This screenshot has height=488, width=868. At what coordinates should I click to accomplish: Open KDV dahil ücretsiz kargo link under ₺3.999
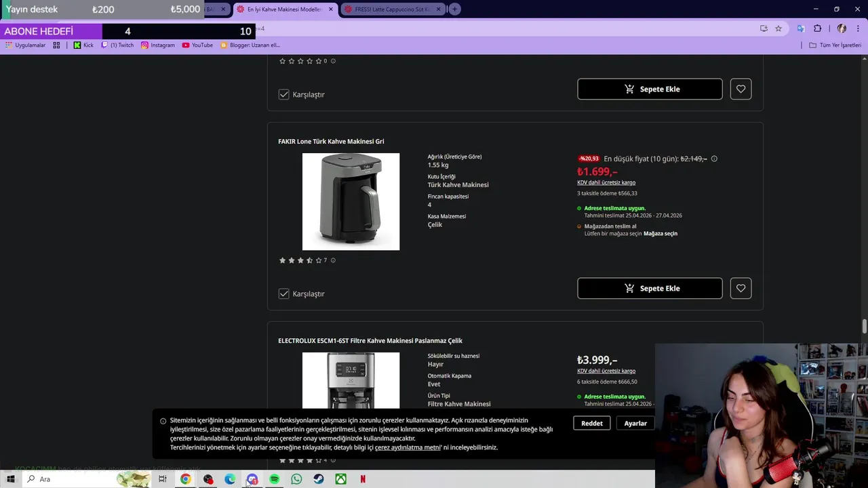tap(606, 371)
